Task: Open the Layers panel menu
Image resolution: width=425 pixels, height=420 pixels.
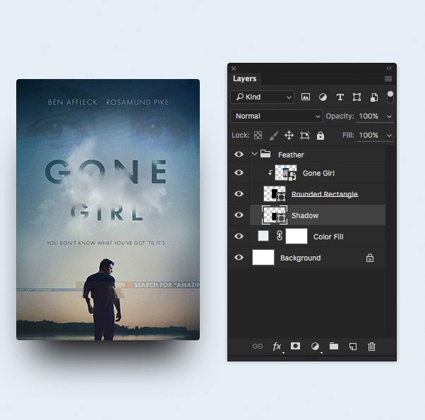Action: click(x=388, y=78)
